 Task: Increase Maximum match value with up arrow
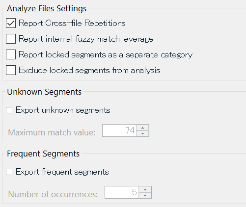142,128
